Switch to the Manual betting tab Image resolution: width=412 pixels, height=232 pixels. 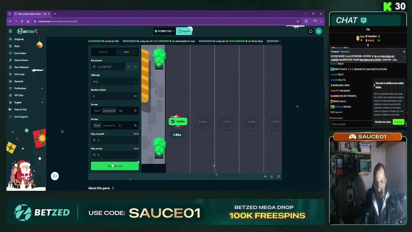point(103,52)
